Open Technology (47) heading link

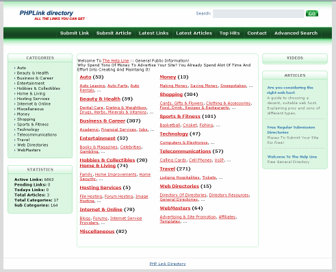pyautogui.click(x=174, y=134)
